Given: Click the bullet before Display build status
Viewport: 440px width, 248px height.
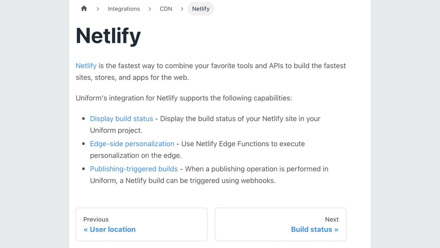Looking at the screenshot, I should [x=83, y=119].
